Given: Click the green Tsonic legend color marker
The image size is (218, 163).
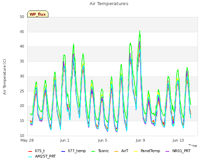Looking at the screenshot, I should pyautogui.click(x=93, y=151).
